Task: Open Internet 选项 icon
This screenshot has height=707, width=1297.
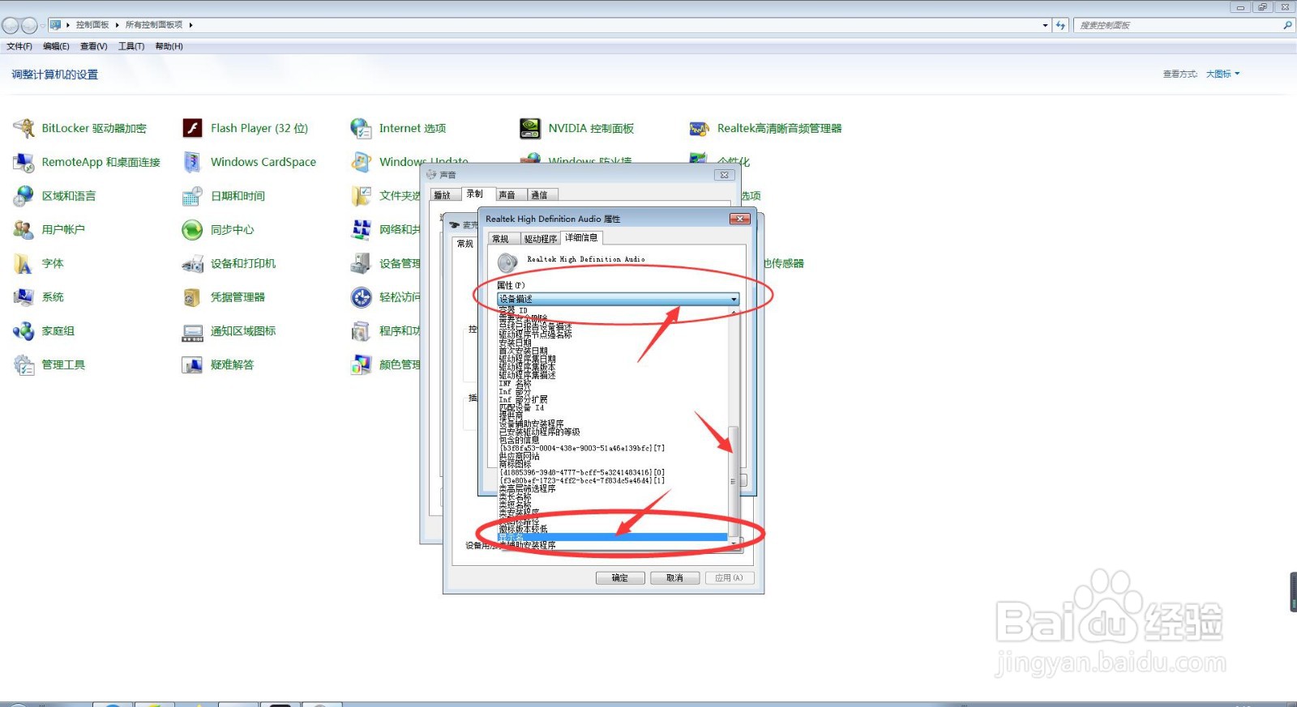Action: point(361,128)
